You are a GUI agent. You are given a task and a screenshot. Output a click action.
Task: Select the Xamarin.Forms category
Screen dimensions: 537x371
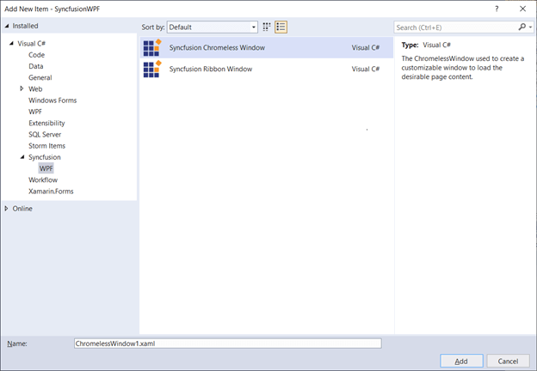point(51,192)
